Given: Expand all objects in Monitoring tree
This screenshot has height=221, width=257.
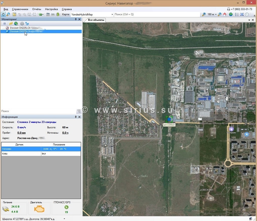Looking at the screenshot, I should click(x=5, y=24).
